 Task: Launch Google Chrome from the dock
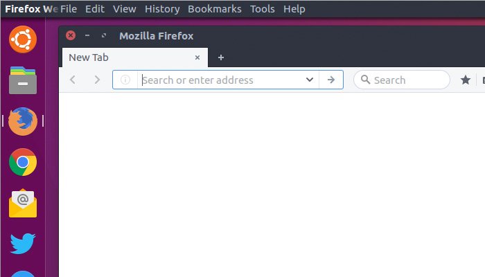coord(23,162)
